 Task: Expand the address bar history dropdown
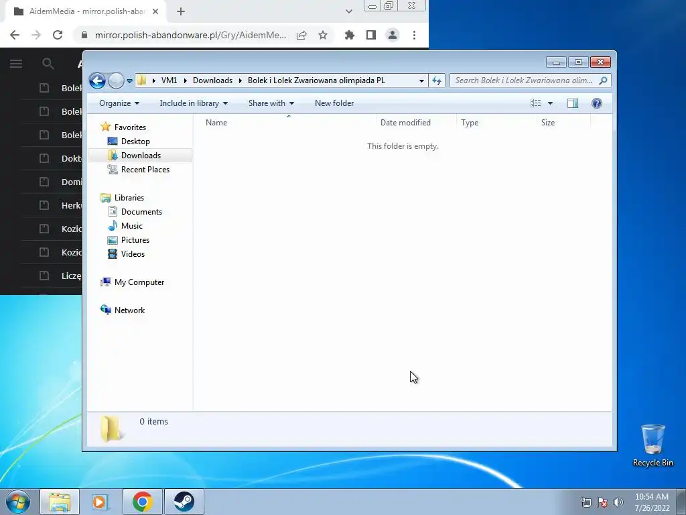(421, 80)
